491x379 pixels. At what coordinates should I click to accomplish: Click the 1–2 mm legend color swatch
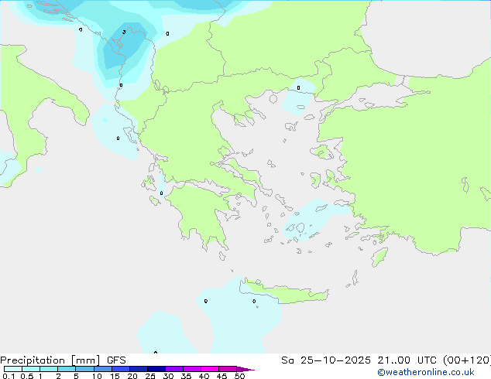coord(49,369)
